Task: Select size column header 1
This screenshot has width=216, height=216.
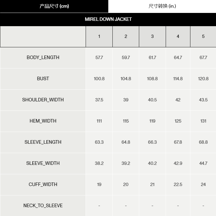Action: tap(99, 36)
